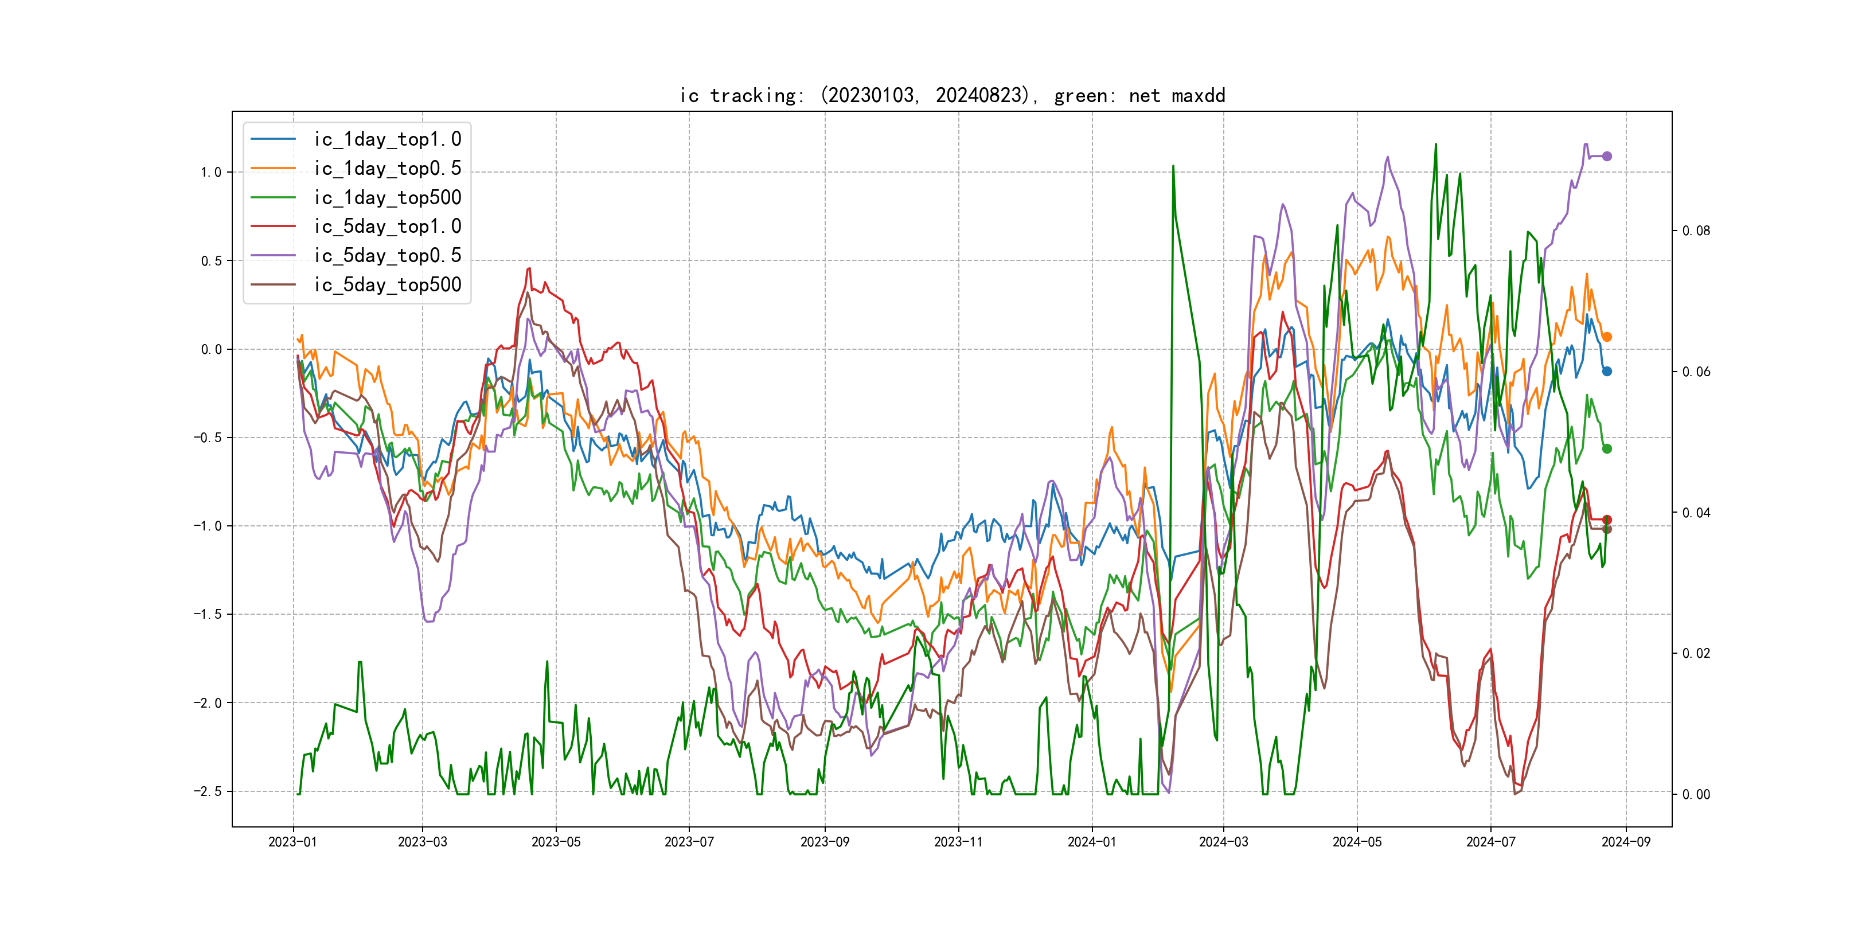Click the 2024-09 x-axis tick label

point(1626,842)
